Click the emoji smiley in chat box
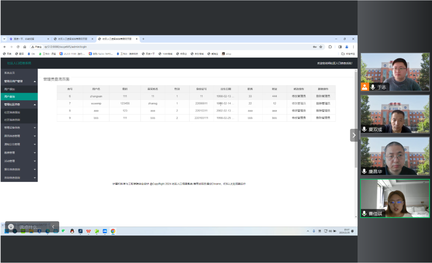The width and height of the screenshot is (432, 263). tap(11, 227)
